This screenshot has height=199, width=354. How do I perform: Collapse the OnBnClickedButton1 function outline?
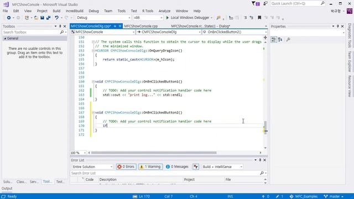pos(93,82)
